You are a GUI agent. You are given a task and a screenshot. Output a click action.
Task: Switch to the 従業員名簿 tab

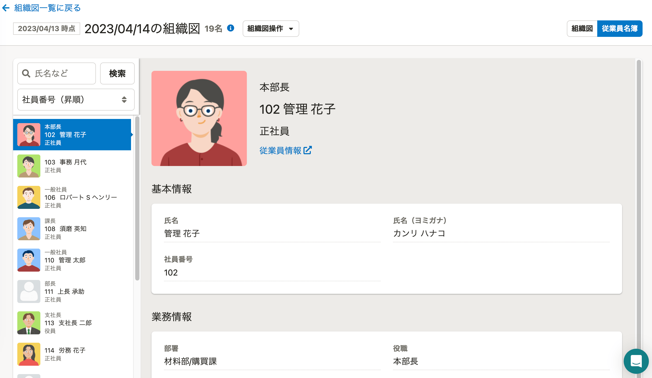[620, 28]
